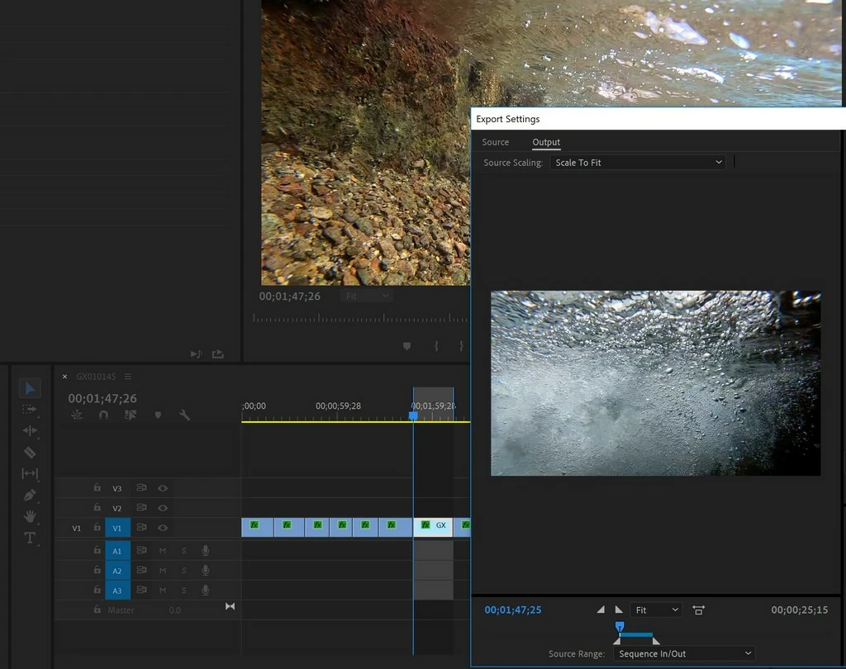Select the Selection arrow tool
Viewport: 846px width, 669px height.
point(31,388)
